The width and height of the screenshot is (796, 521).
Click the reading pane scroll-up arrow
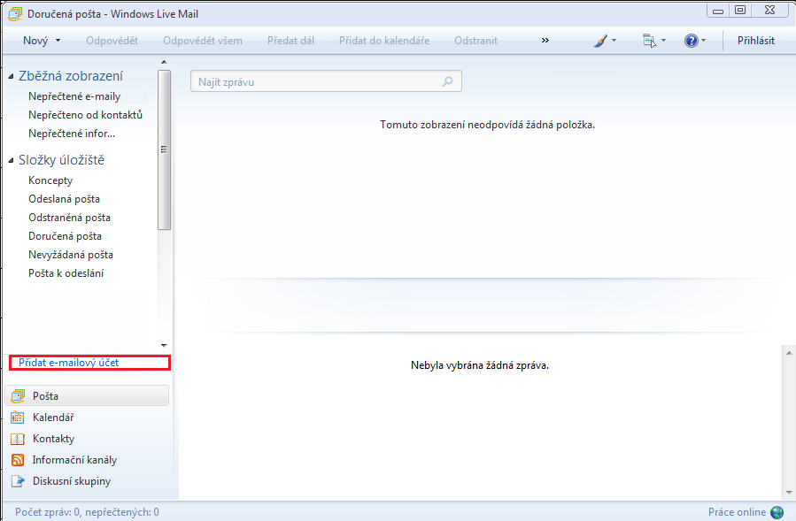click(x=788, y=353)
